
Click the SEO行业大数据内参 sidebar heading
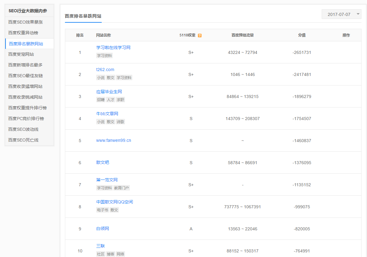[x=28, y=11]
